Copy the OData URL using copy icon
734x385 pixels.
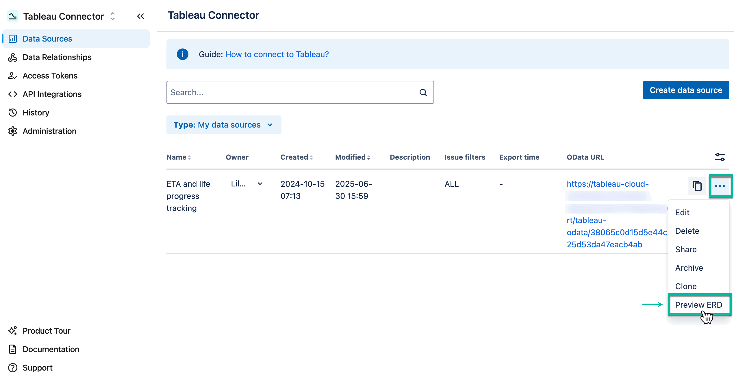[x=697, y=186]
